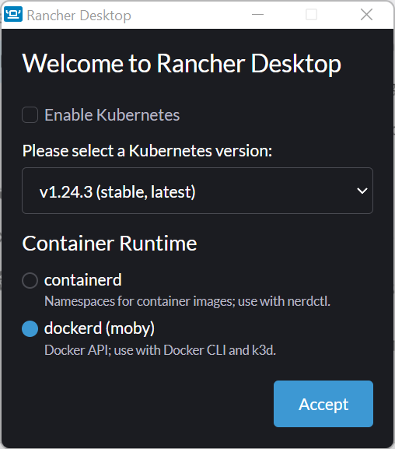Click the Rancher Desktop app icon in title bar
The image size is (395, 449).
[13, 14]
